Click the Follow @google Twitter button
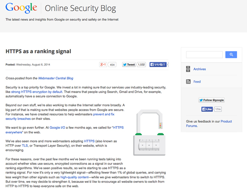247x191 pixels. pyautogui.click(x=212, y=100)
